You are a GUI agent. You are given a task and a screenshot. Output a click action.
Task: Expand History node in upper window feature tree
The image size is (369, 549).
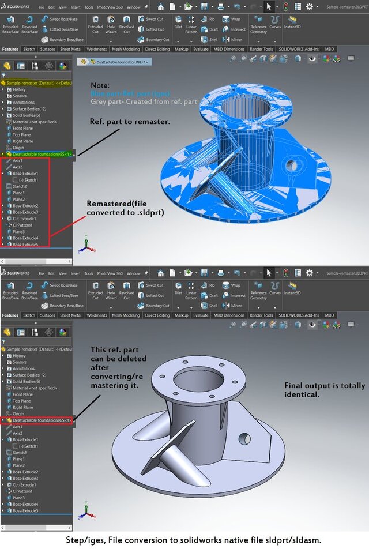click(3, 89)
